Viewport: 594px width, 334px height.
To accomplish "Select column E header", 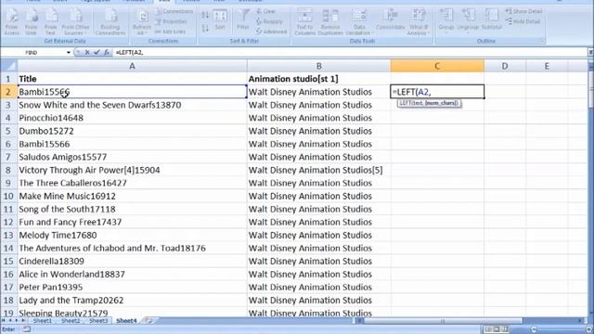I will pyautogui.click(x=547, y=66).
